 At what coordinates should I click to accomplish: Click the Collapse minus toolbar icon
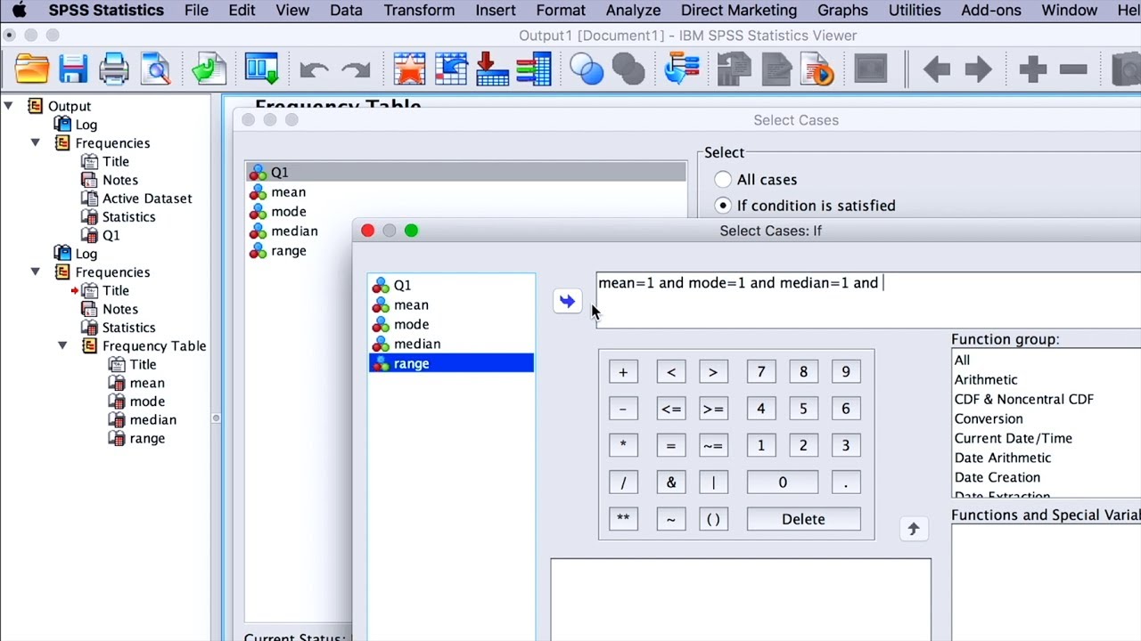(1073, 69)
